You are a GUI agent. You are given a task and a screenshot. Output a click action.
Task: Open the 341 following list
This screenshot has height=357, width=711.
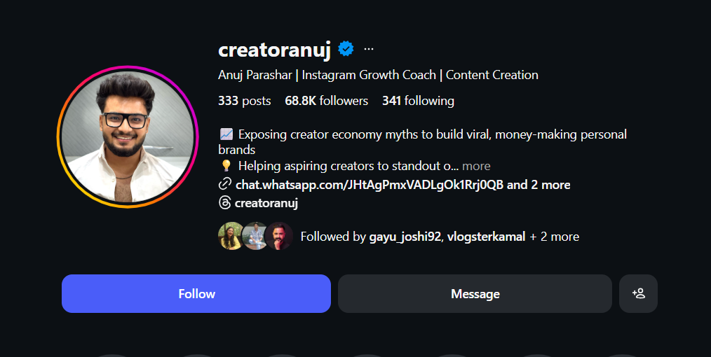tap(418, 101)
